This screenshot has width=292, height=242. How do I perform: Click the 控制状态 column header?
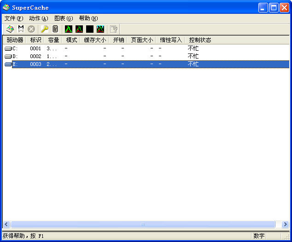pos(200,40)
